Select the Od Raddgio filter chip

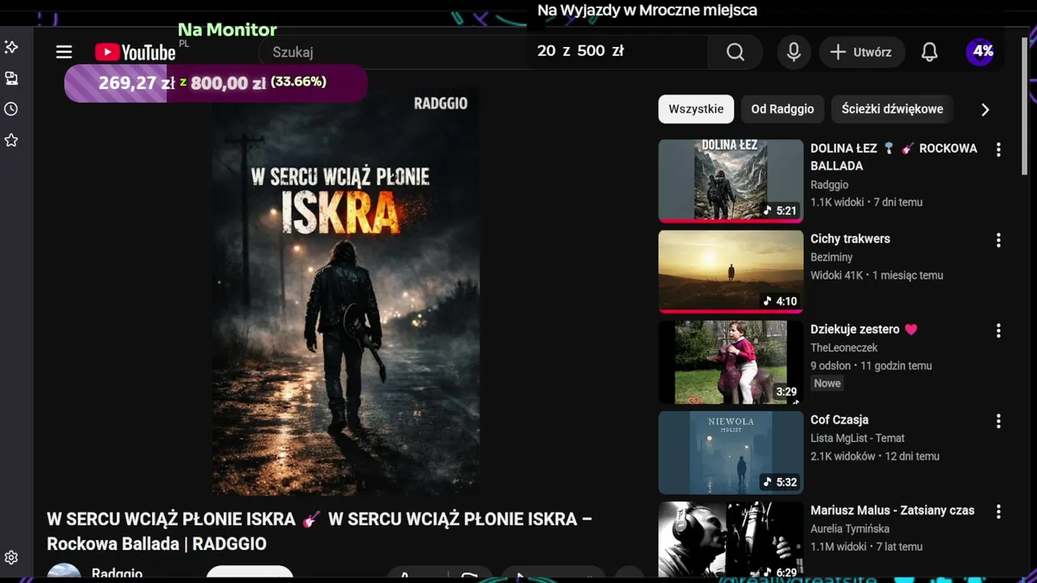point(782,109)
